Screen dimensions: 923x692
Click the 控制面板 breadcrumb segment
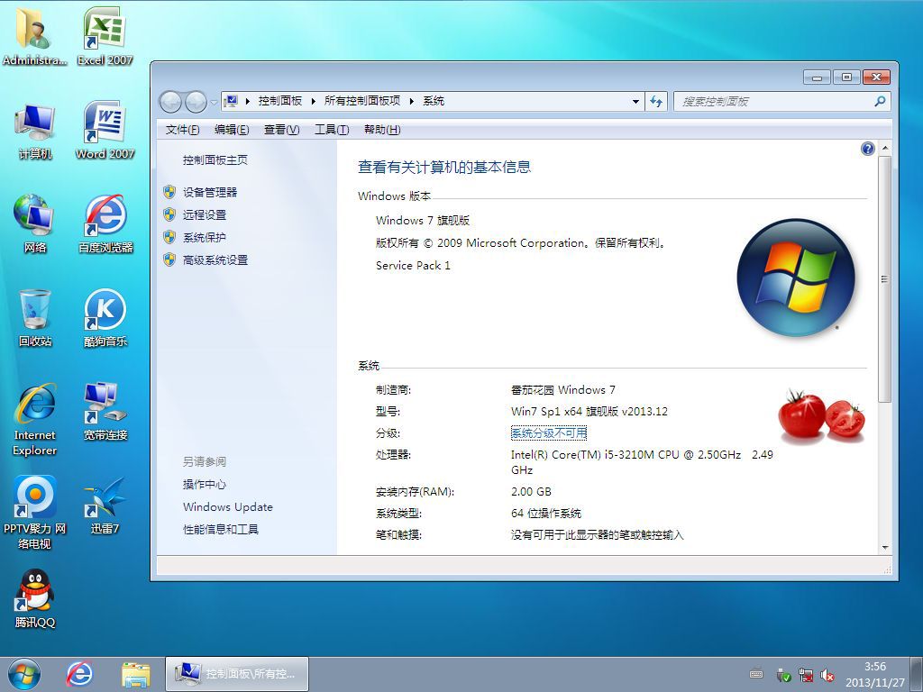280,101
